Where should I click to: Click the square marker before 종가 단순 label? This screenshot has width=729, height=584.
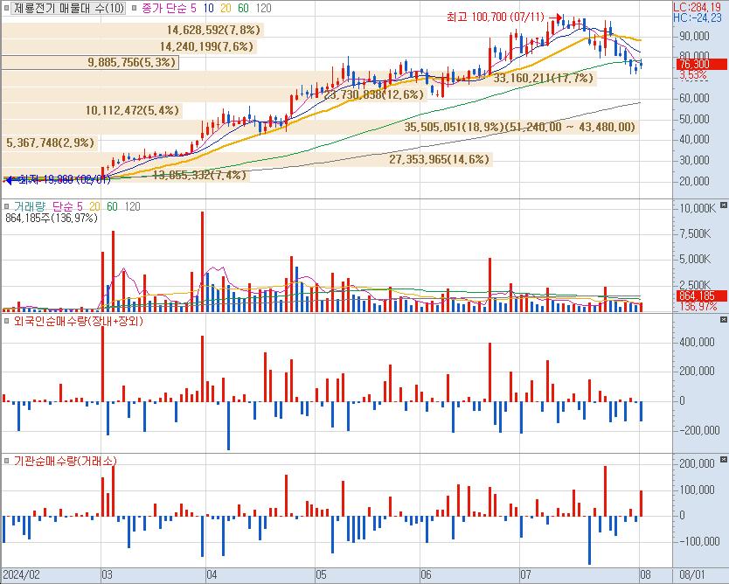point(134,8)
